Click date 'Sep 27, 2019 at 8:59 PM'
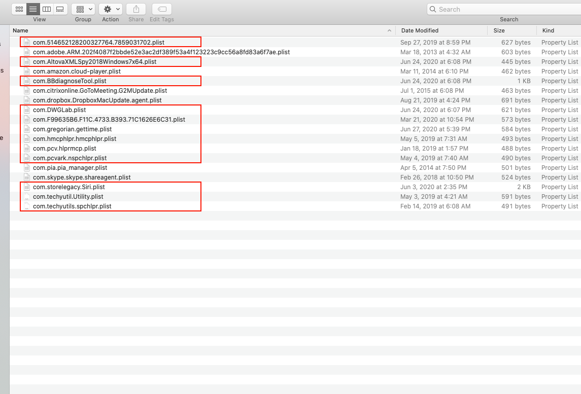This screenshot has height=394, width=581. click(x=435, y=42)
